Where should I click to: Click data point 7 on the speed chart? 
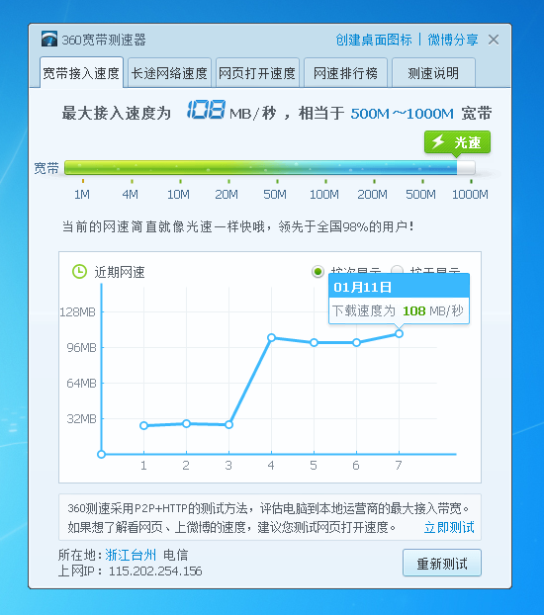pyautogui.click(x=399, y=334)
